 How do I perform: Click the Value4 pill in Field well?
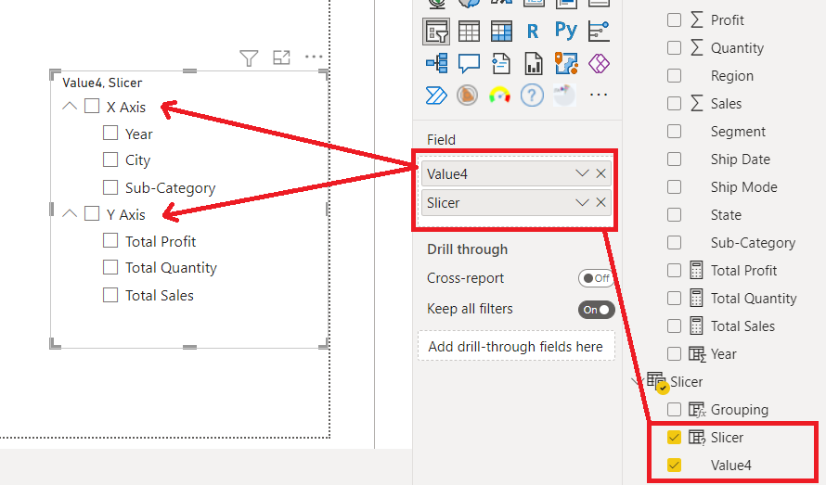(516, 173)
